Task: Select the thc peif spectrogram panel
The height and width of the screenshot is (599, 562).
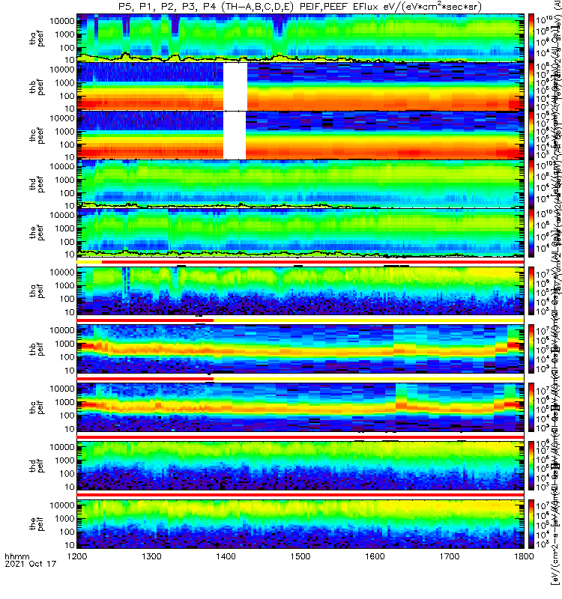Action: pos(300,407)
